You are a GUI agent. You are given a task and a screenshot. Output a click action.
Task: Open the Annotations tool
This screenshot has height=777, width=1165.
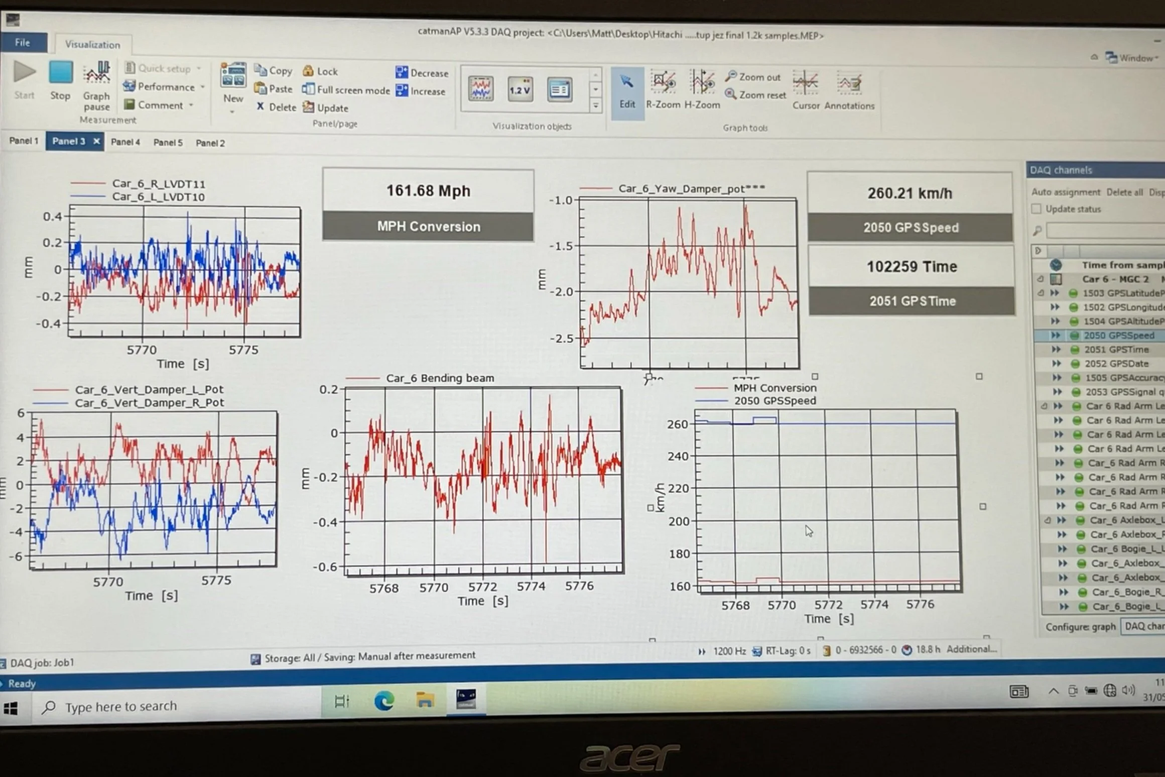pyautogui.click(x=849, y=84)
